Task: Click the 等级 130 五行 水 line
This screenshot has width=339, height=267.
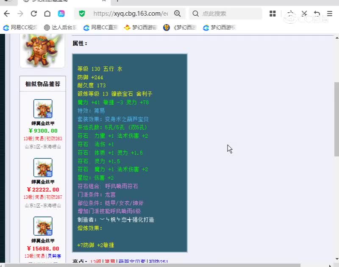Action: click(x=100, y=69)
